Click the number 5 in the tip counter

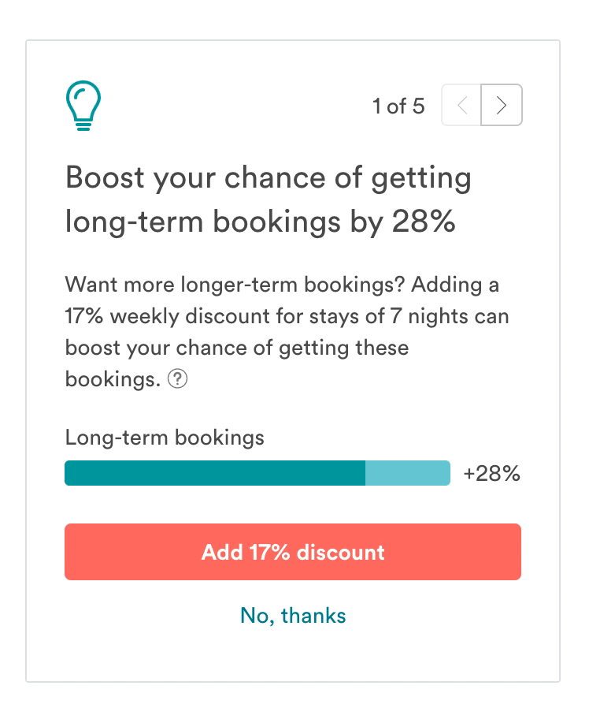tap(419, 106)
